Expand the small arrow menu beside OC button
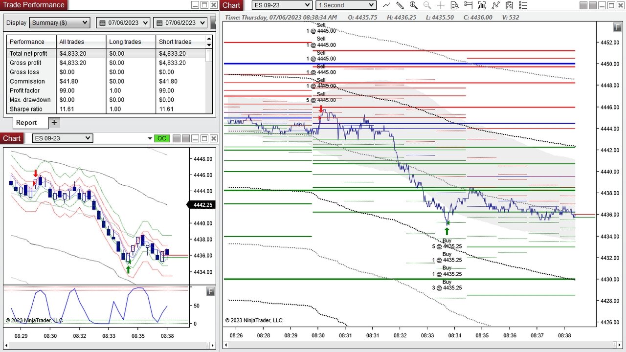Image resolution: width=626 pixels, height=352 pixels. point(150,139)
